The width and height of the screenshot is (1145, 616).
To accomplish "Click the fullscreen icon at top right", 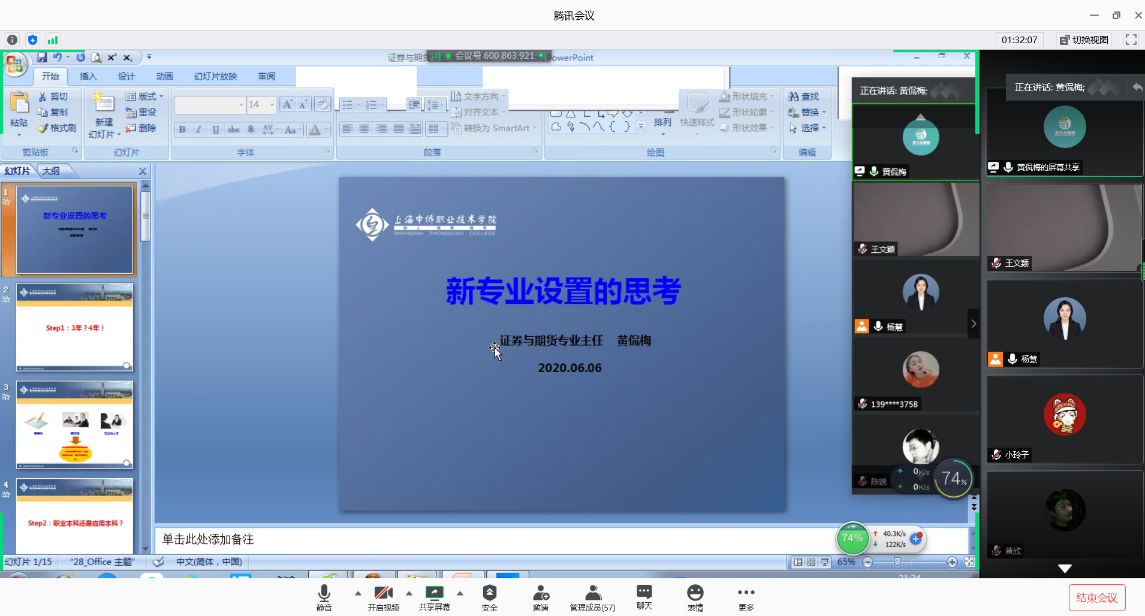I will [1131, 40].
